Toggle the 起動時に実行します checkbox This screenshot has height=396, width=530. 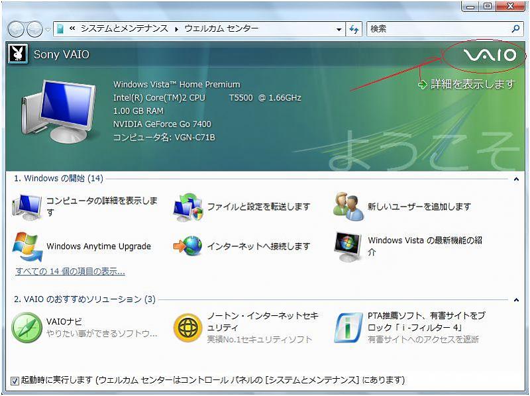tap(15, 381)
